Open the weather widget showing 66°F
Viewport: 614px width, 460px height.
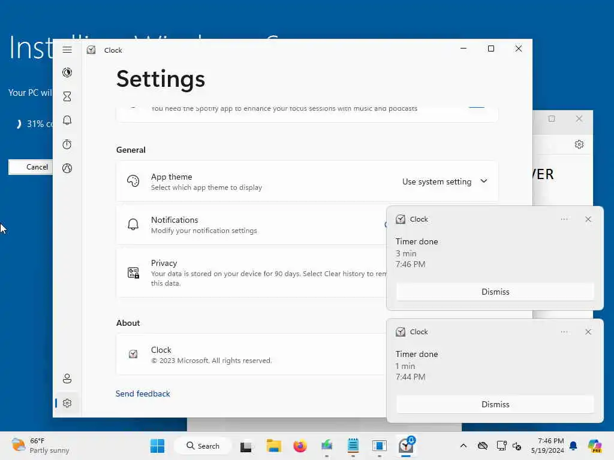[40, 446]
